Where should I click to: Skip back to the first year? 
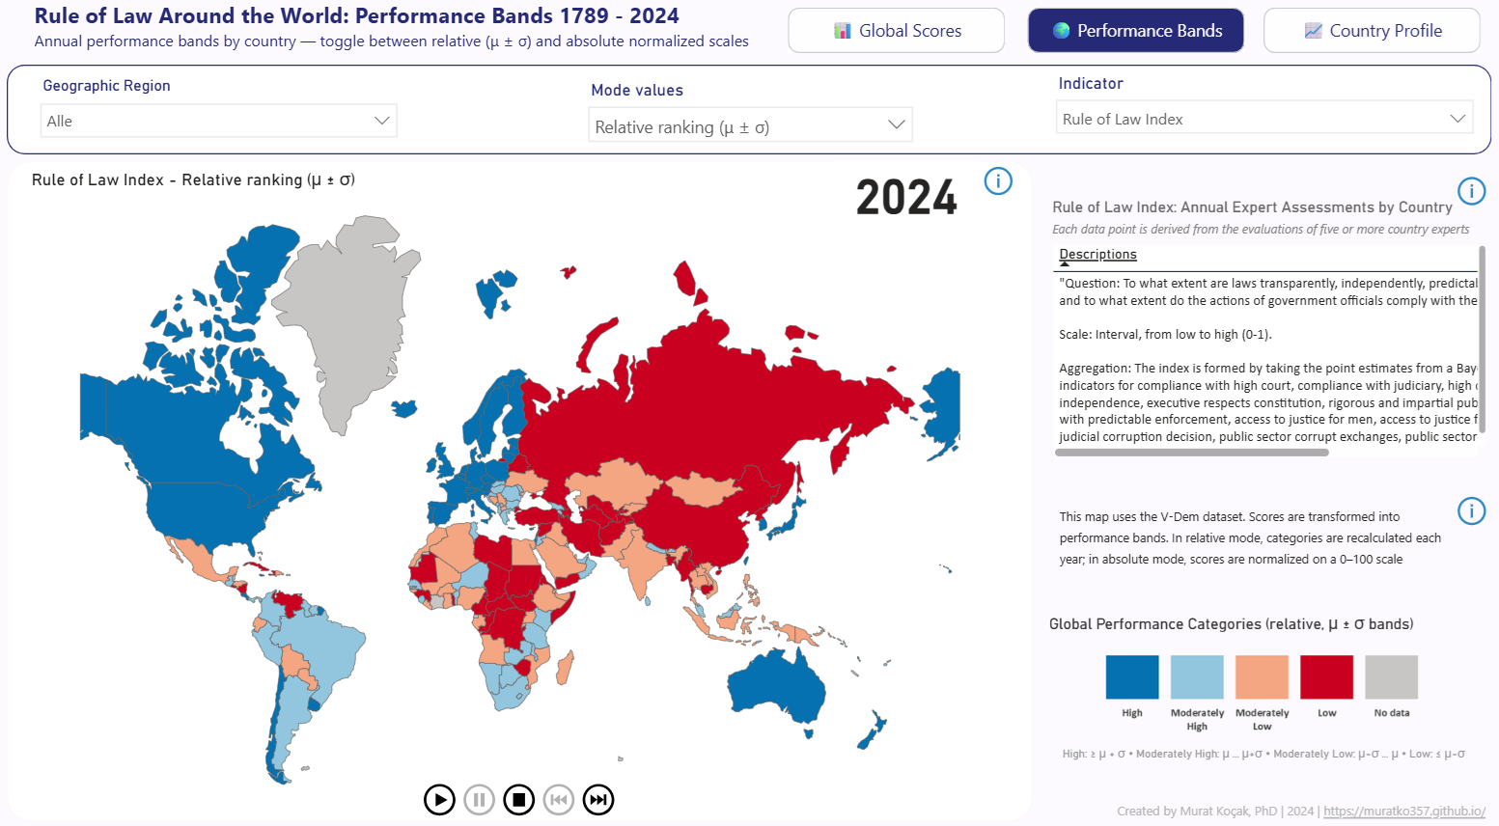click(559, 799)
